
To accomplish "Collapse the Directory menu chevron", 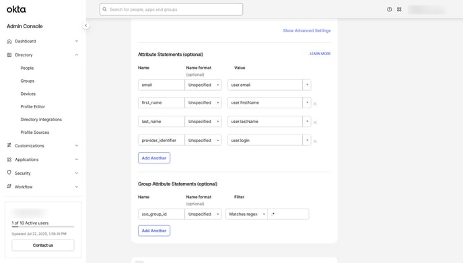I will click(x=77, y=55).
